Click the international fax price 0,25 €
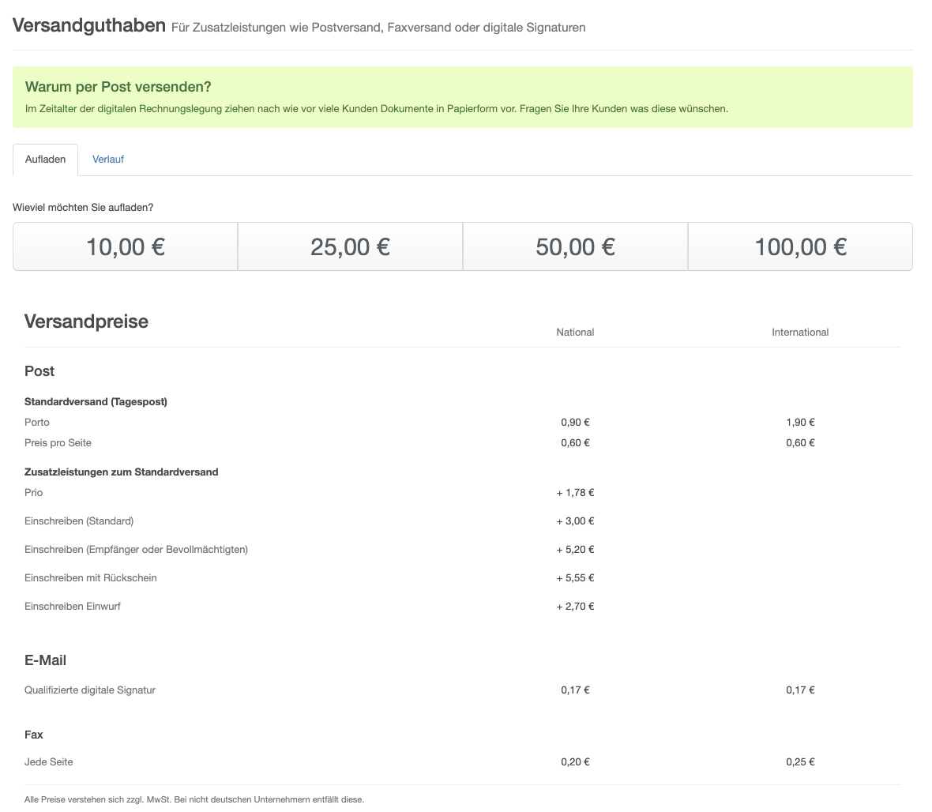 pyautogui.click(x=800, y=762)
